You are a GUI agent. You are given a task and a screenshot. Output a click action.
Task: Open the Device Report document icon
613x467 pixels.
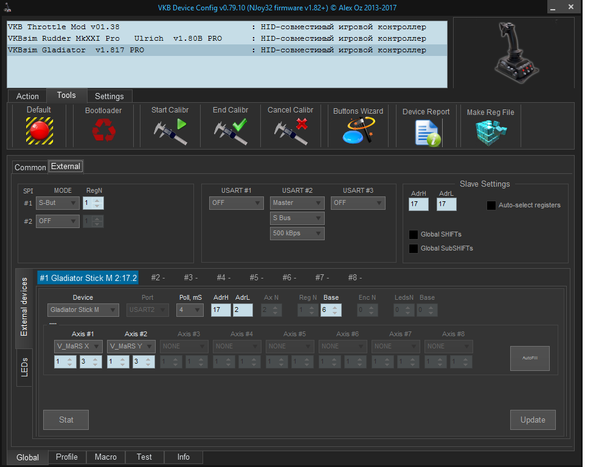(x=428, y=133)
